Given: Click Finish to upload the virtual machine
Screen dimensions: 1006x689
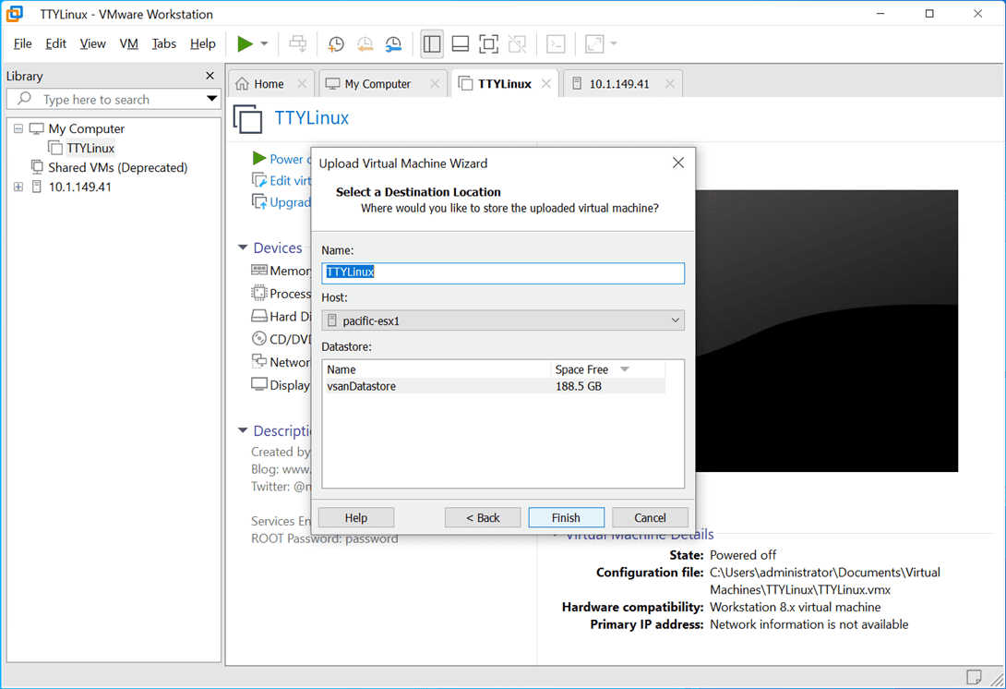Looking at the screenshot, I should (566, 517).
